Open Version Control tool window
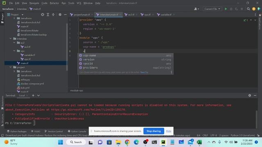This screenshot has width=262, height=147. tap(54, 131)
